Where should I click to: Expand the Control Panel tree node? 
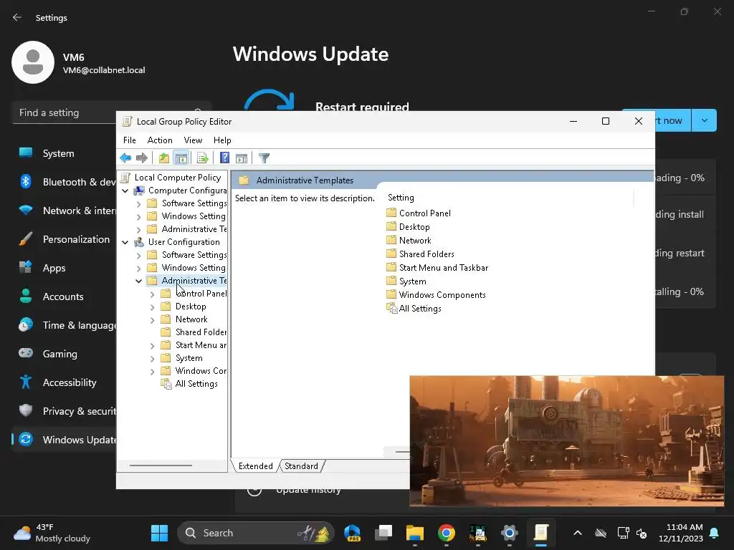click(x=152, y=294)
